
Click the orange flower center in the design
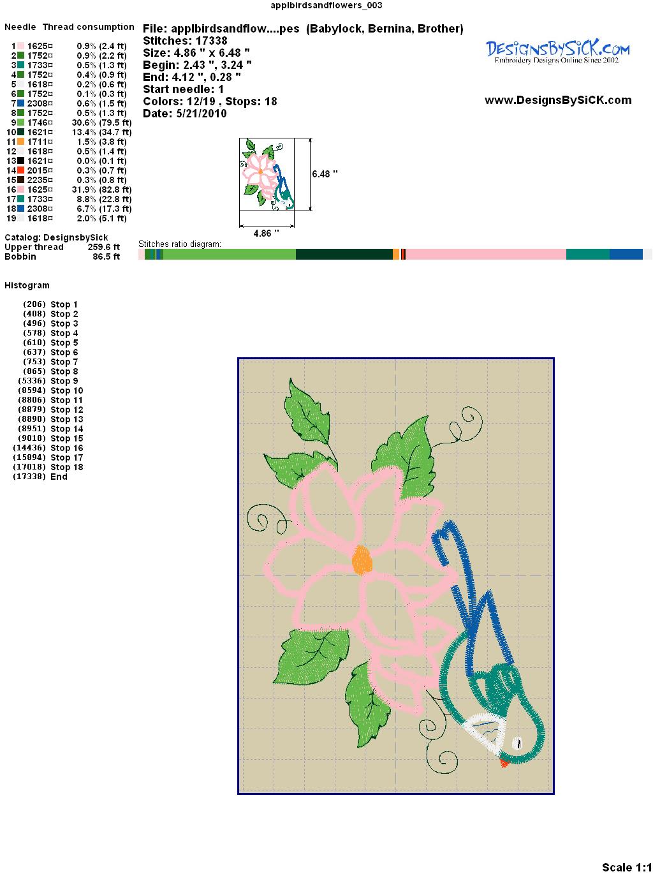click(x=362, y=560)
